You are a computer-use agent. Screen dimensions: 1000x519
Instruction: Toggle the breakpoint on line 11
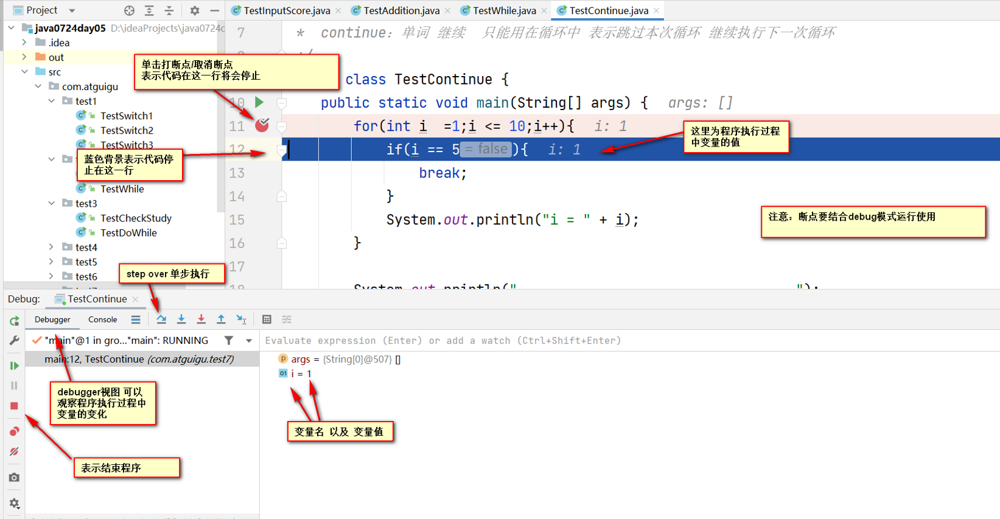coord(262,125)
